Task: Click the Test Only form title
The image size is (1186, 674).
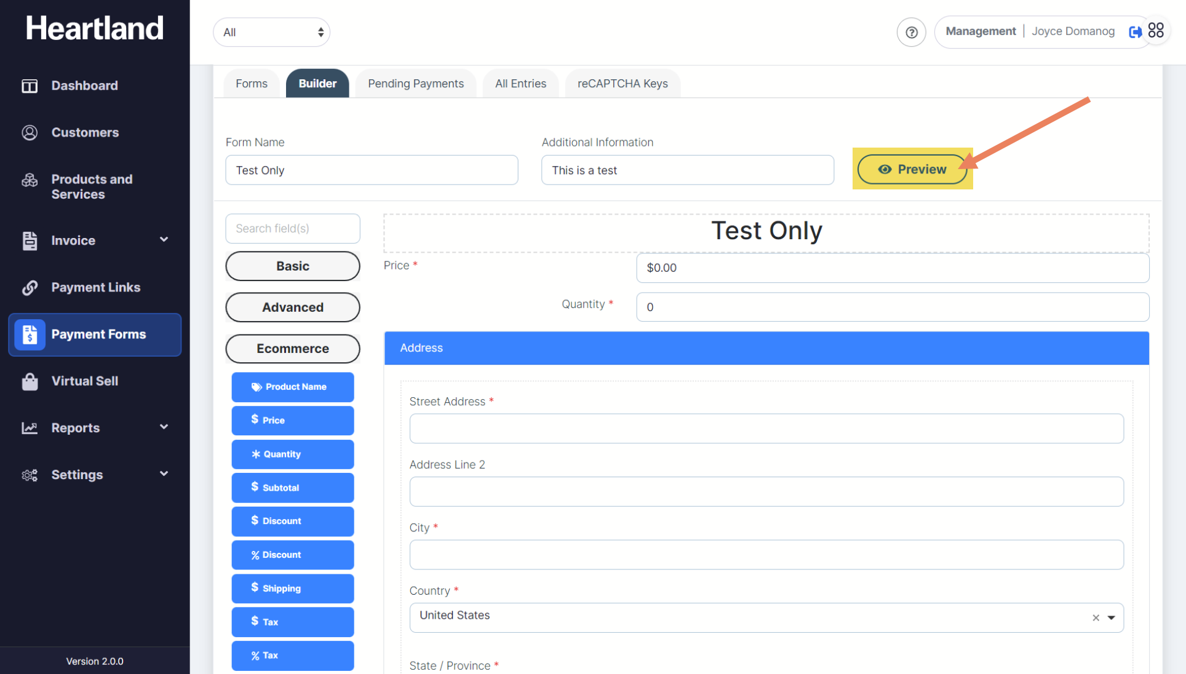Action: point(766,231)
